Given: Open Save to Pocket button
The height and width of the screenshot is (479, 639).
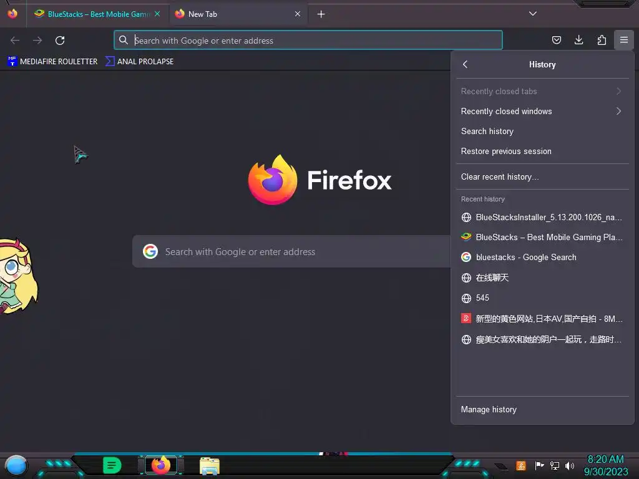Looking at the screenshot, I should pyautogui.click(x=556, y=40).
